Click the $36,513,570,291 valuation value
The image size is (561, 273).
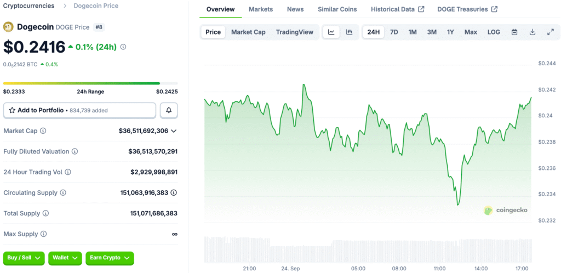[x=153, y=152]
